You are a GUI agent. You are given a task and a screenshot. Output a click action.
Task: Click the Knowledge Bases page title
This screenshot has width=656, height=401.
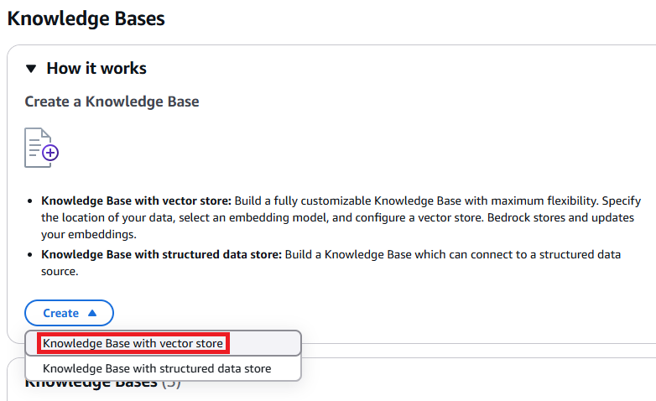[x=86, y=18]
